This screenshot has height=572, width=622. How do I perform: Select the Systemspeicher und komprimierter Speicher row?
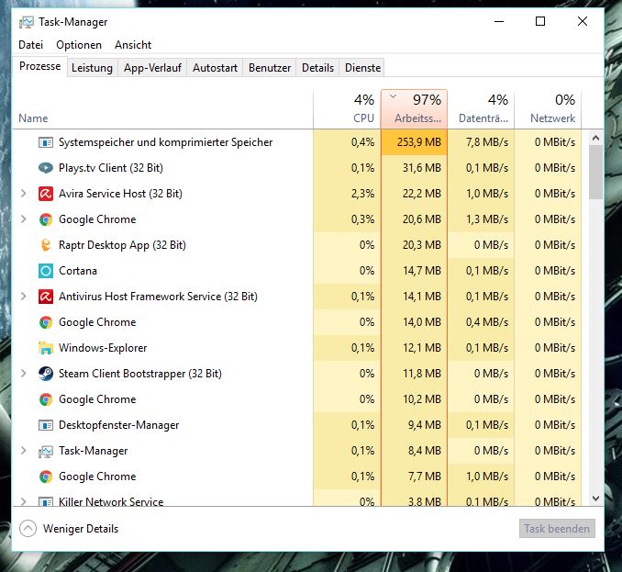(297, 142)
